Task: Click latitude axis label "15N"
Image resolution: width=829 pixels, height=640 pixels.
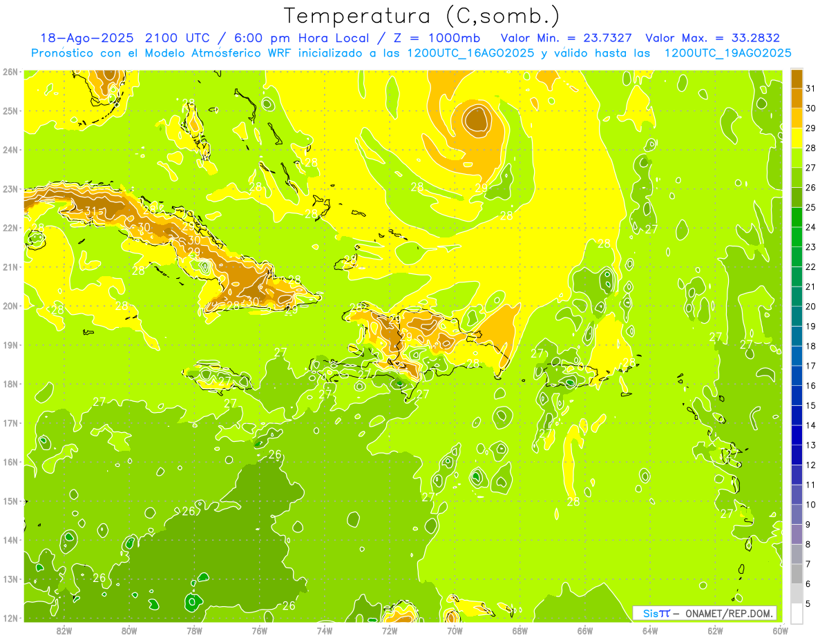Action: (x=10, y=501)
